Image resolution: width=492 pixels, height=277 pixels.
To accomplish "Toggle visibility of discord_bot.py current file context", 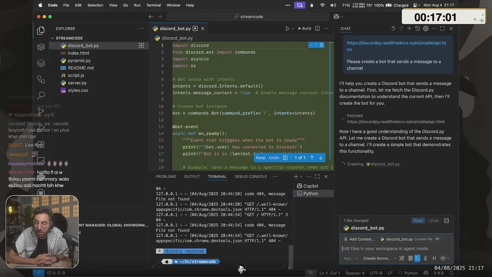I will (x=437, y=239).
